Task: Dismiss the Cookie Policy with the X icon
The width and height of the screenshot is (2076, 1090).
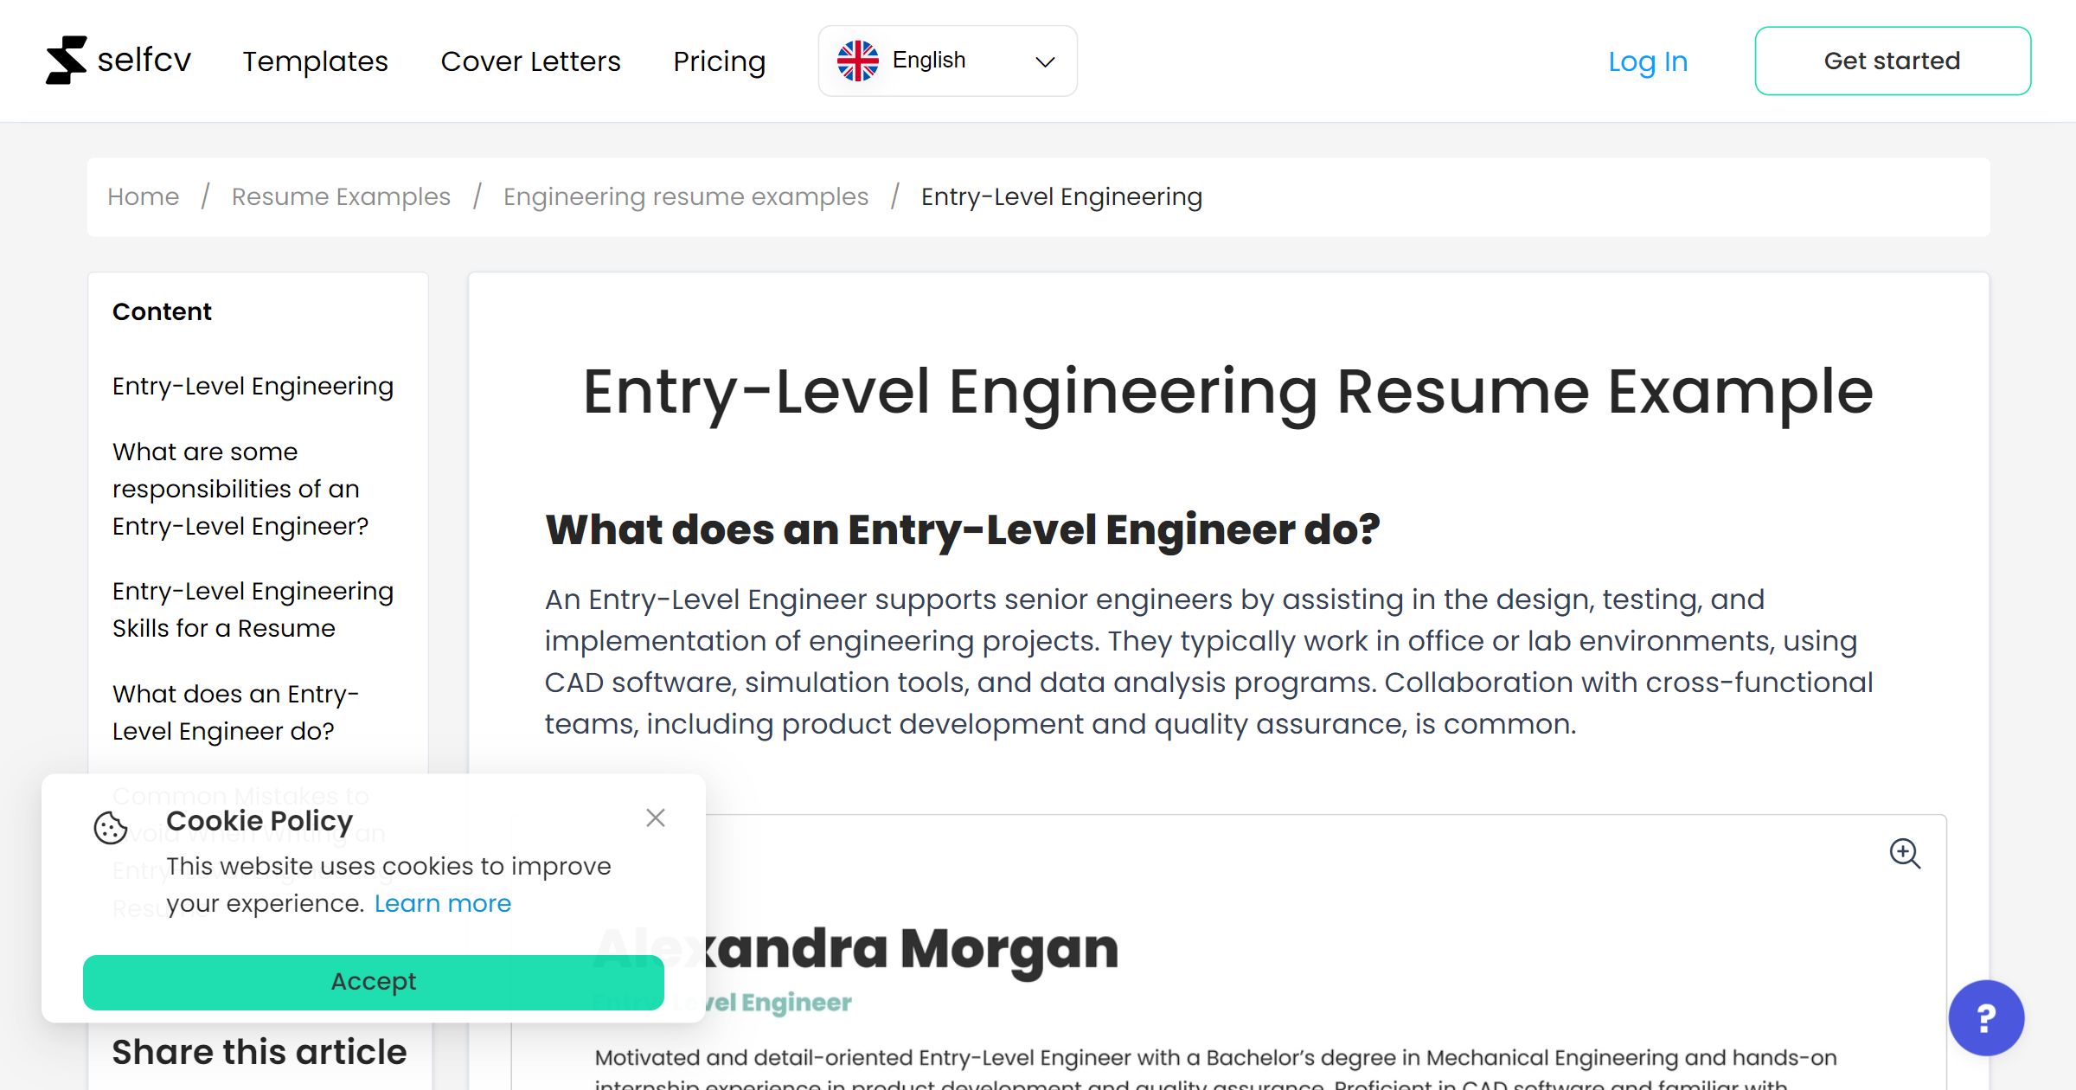Action: click(x=656, y=817)
